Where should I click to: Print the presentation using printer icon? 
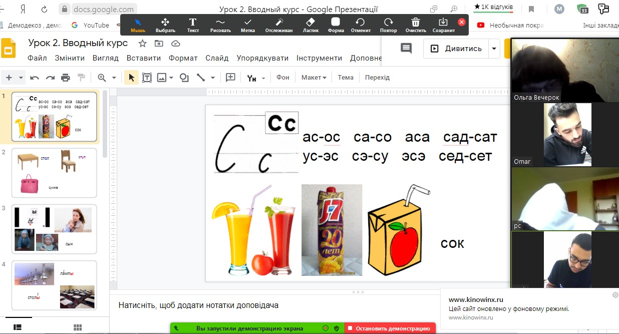click(x=66, y=78)
